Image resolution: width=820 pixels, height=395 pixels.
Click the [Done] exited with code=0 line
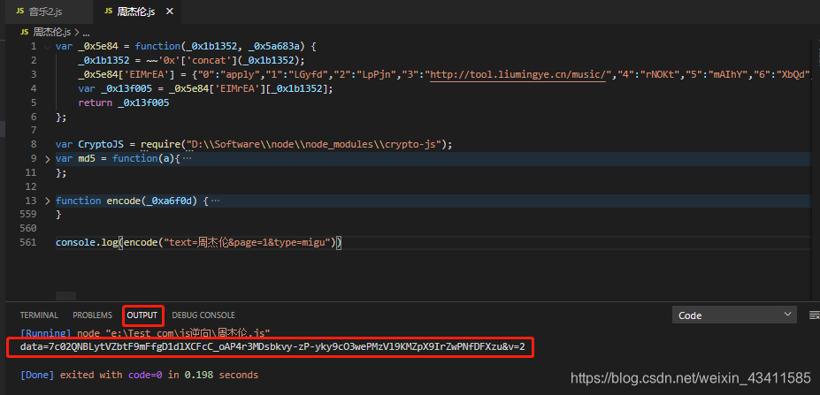coord(139,376)
